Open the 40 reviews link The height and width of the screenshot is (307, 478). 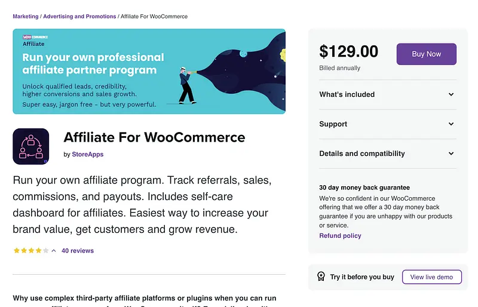pos(78,251)
